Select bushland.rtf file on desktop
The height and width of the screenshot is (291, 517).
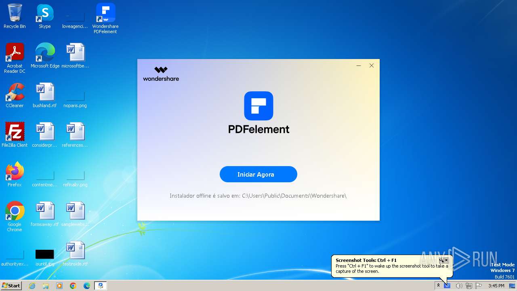click(45, 95)
